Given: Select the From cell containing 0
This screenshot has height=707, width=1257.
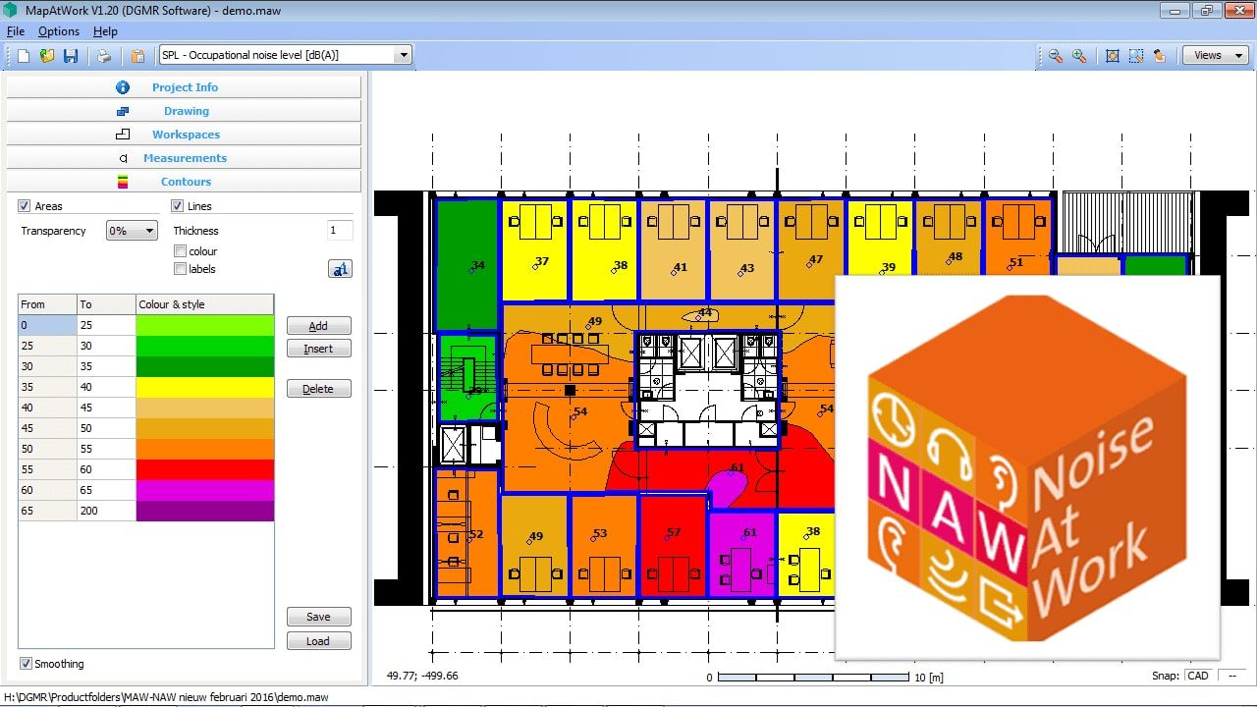Looking at the screenshot, I should [x=47, y=325].
